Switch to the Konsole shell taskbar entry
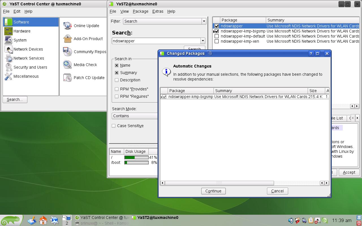Viewport: 362px width, 226px height. point(102,223)
